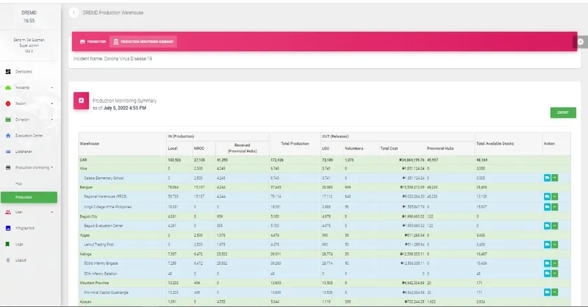Click the pink clipboard summary icon

(81, 101)
